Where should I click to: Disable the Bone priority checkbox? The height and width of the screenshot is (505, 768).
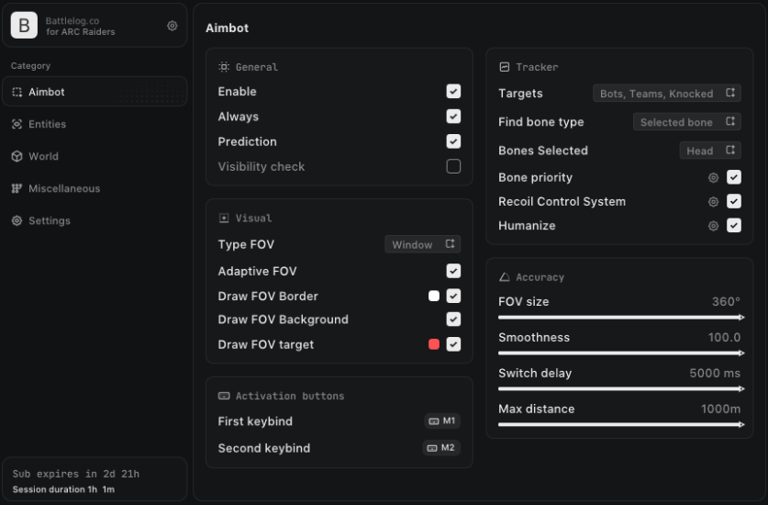734,177
